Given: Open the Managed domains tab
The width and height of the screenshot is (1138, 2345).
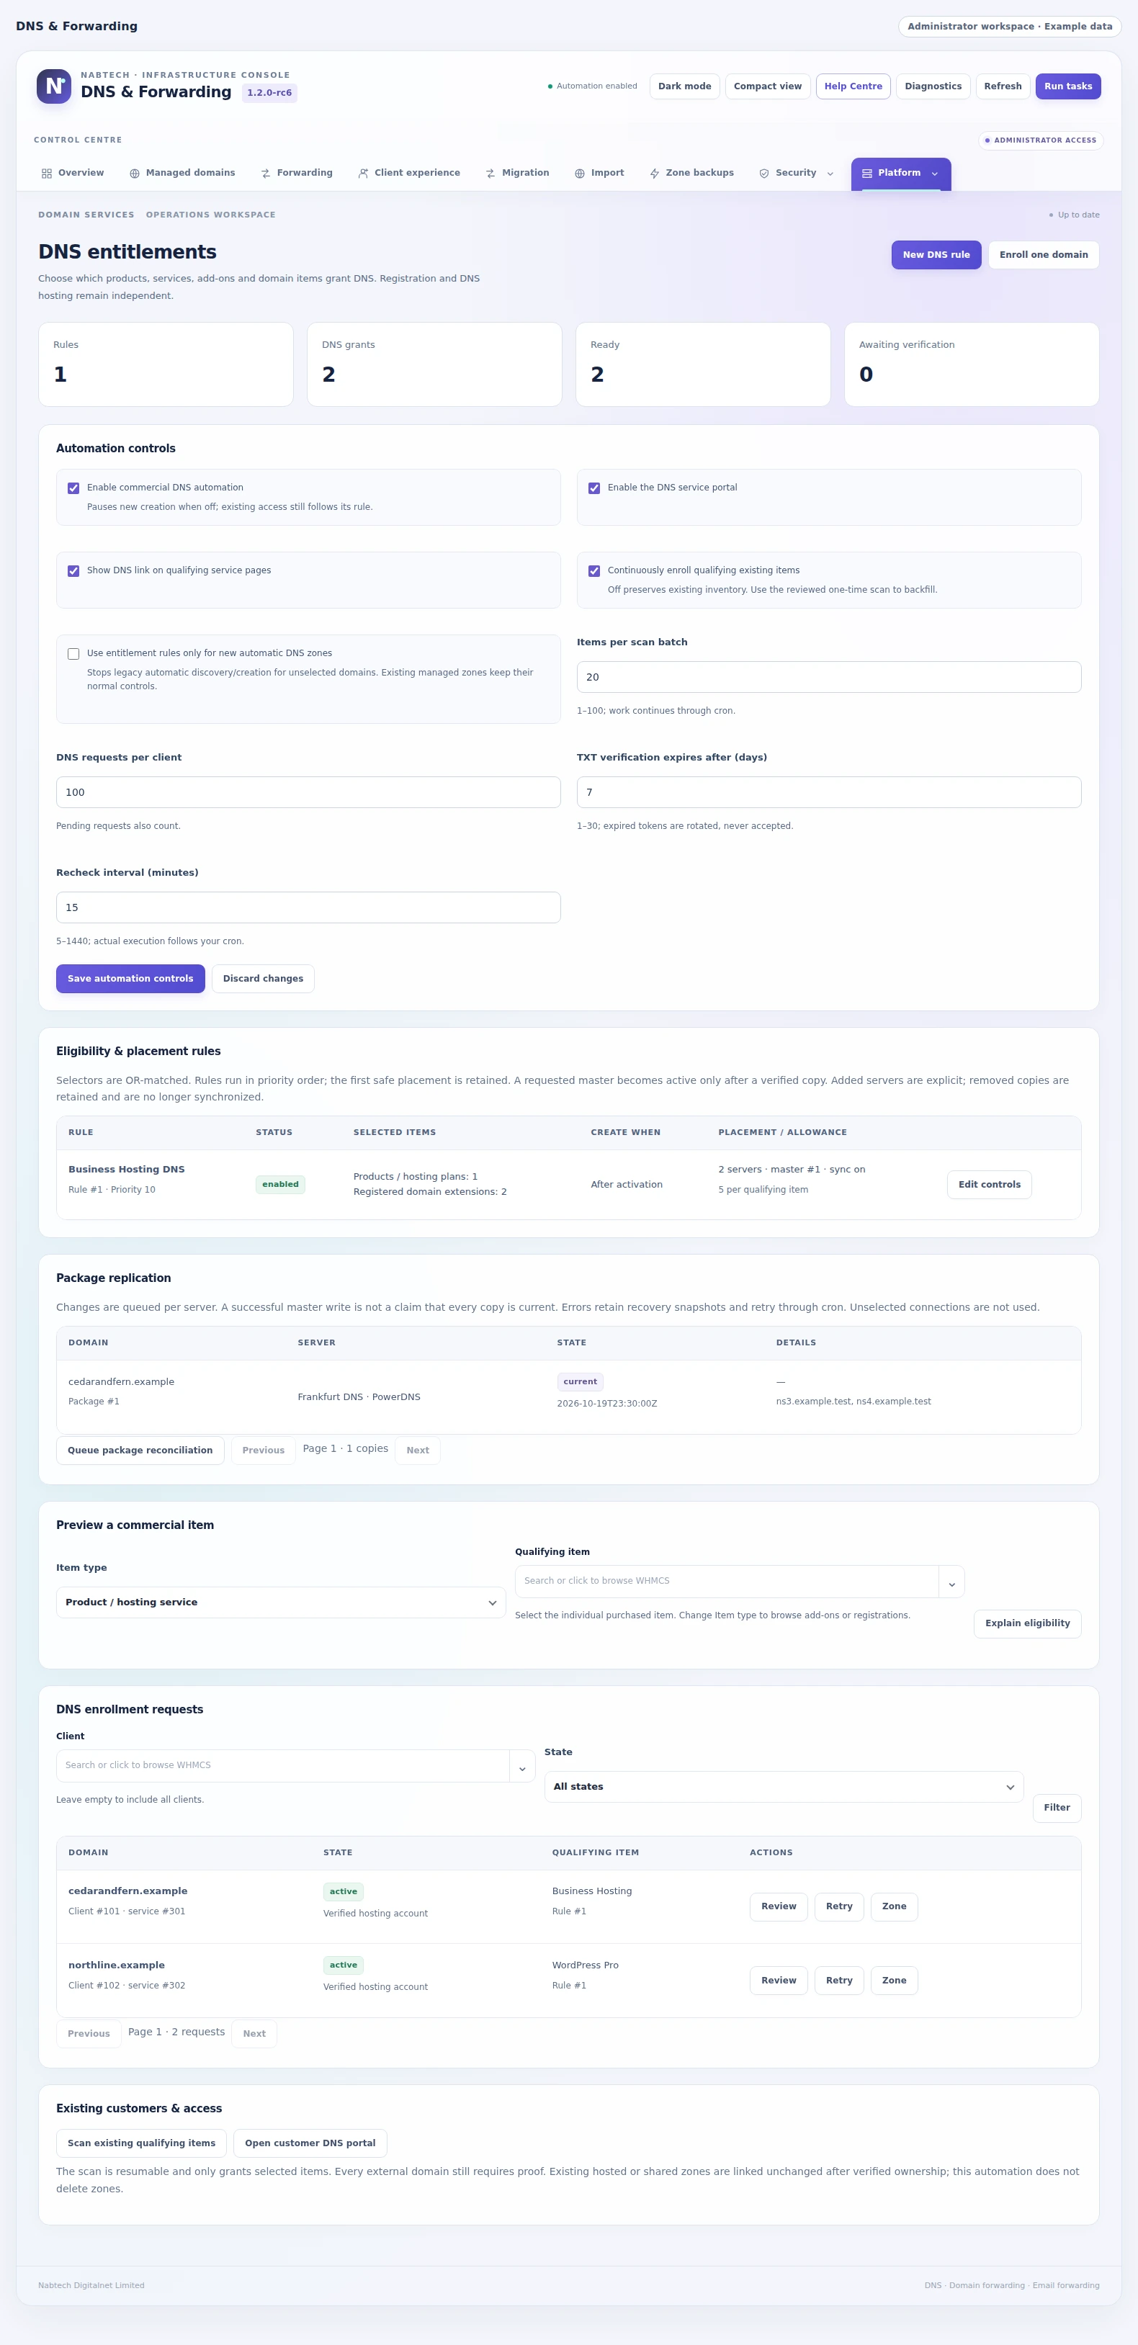Looking at the screenshot, I should (182, 173).
